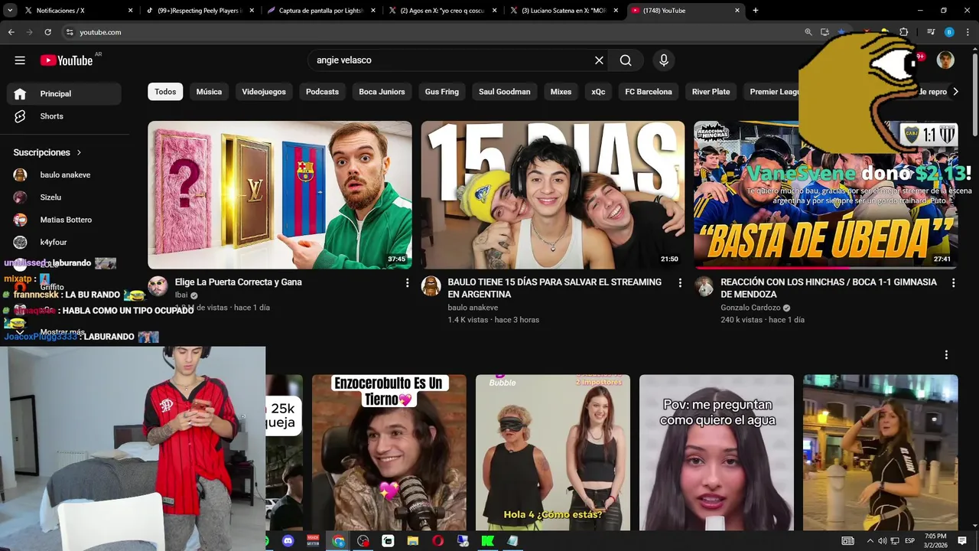The image size is (979, 551).
Task: Go back with the browser back arrow
Action: click(11, 32)
